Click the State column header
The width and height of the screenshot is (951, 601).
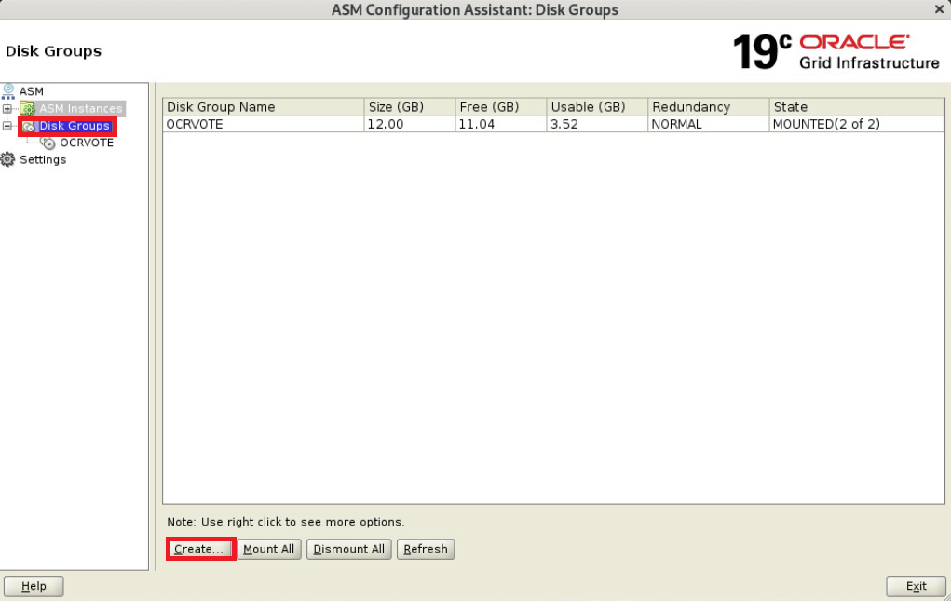856,107
